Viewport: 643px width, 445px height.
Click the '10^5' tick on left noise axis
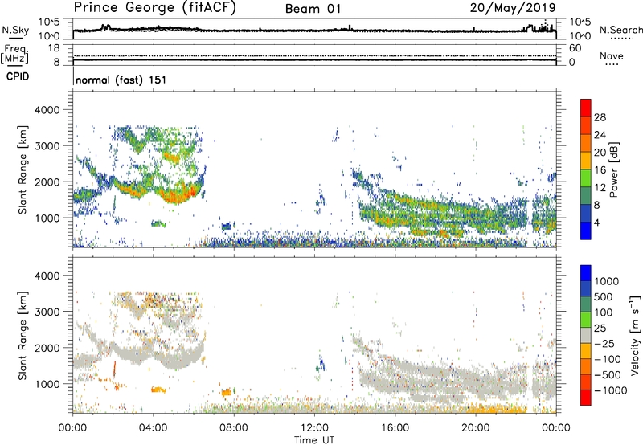tap(50, 22)
